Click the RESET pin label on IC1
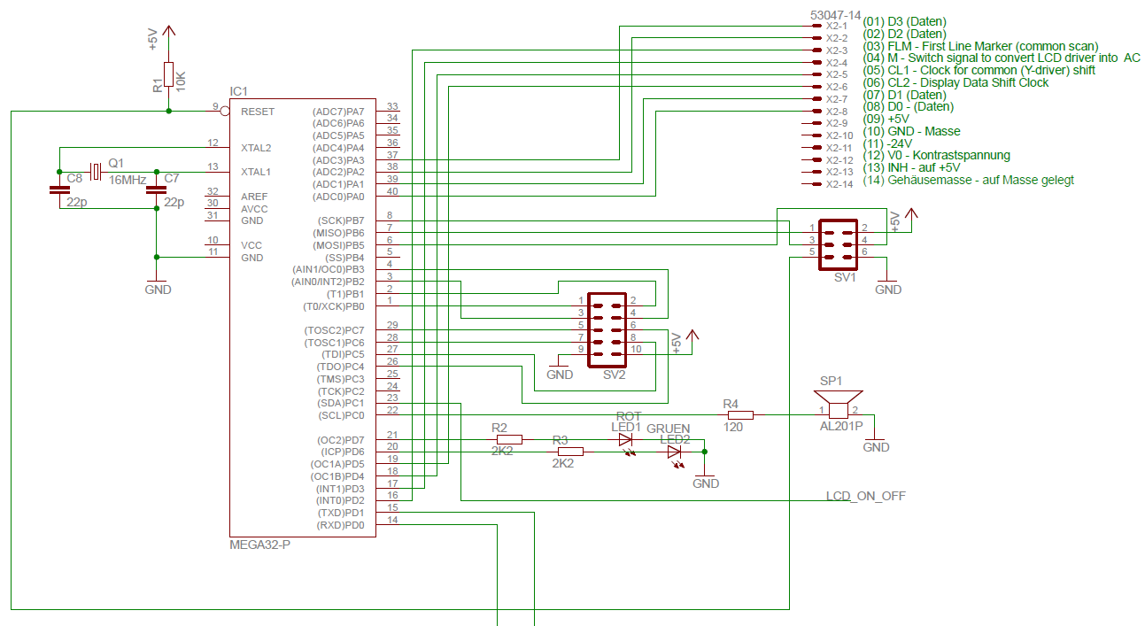Image resolution: width=1145 pixels, height=626 pixels. point(258,112)
